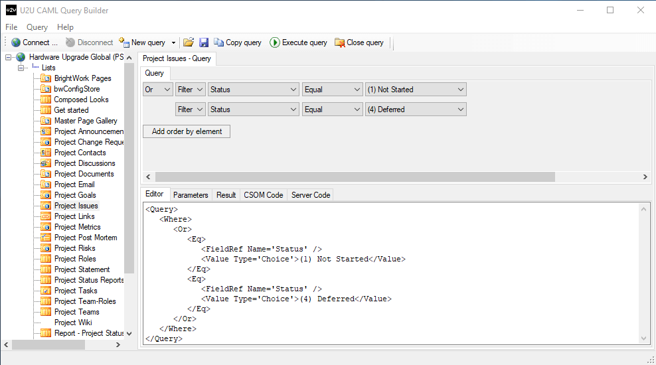Select Project Metrics in the tree
Screen dimensions: 656x365
[78, 227]
